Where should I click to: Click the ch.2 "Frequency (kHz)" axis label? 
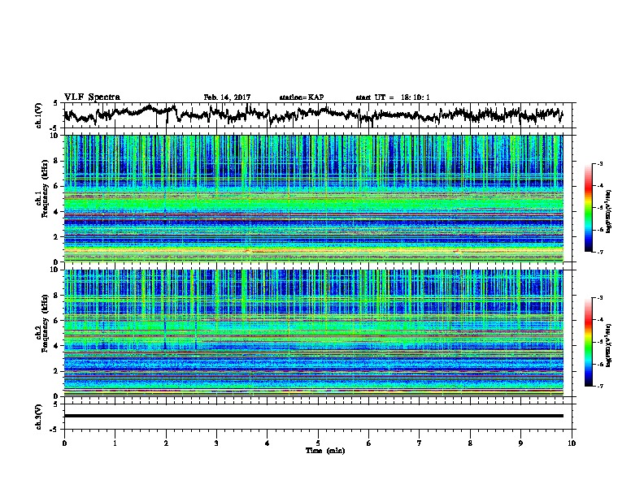pos(45,323)
